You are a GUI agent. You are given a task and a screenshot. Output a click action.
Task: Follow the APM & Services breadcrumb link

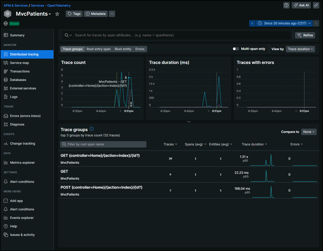[15, 5]
